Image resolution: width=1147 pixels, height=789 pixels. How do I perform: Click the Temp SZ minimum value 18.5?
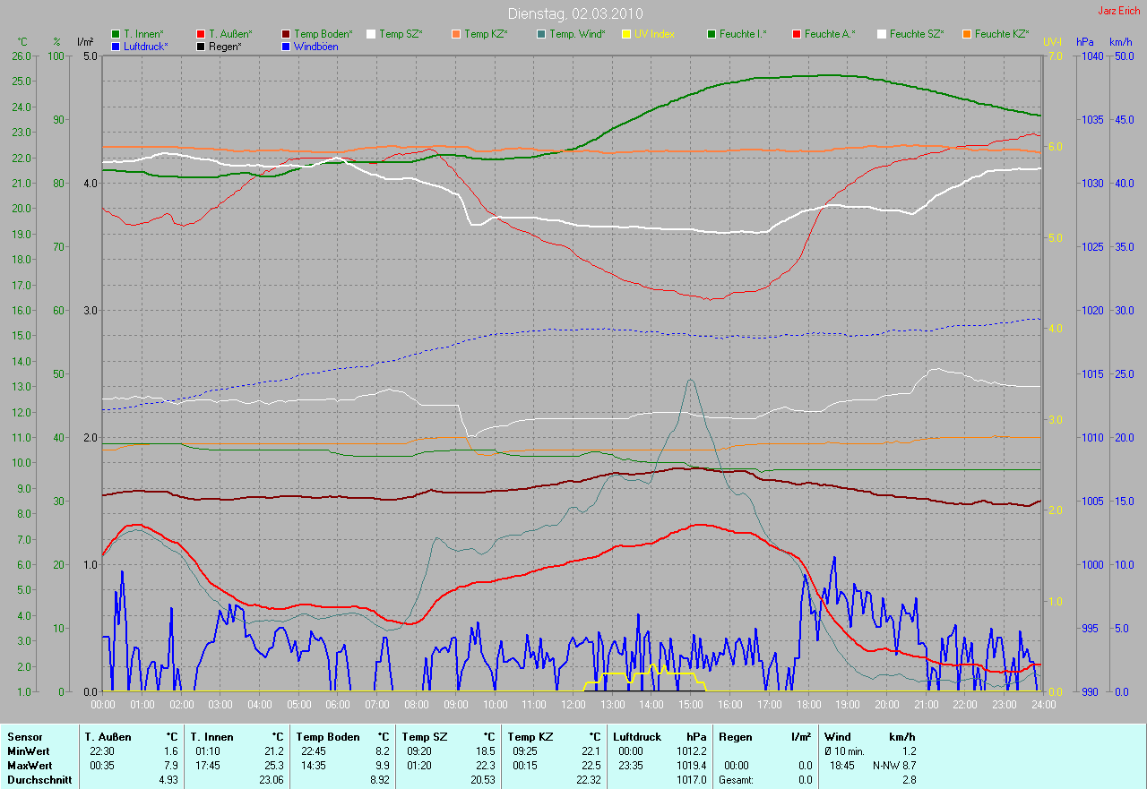click(x=487, y=751)
